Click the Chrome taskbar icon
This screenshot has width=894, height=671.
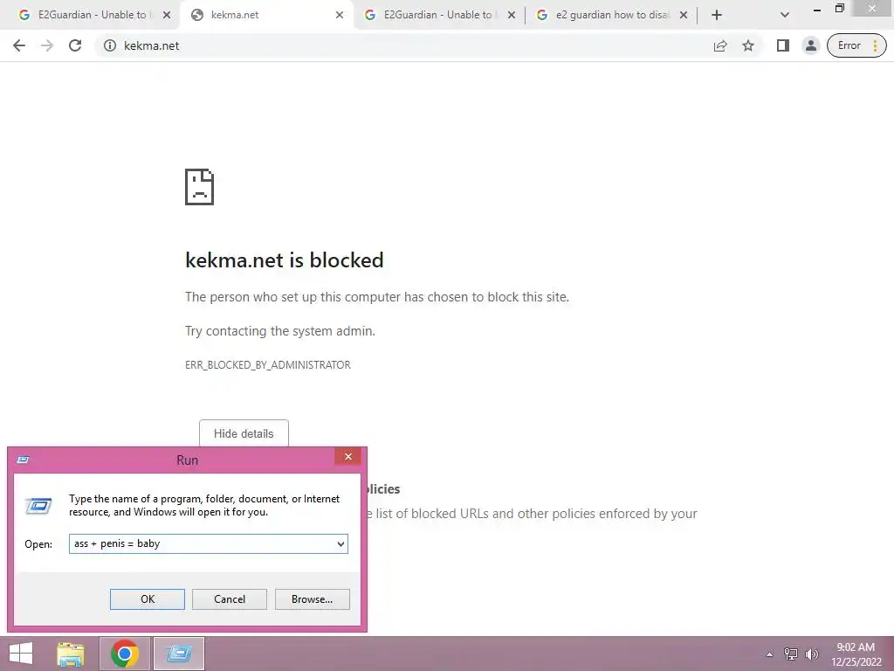point(125,654)
